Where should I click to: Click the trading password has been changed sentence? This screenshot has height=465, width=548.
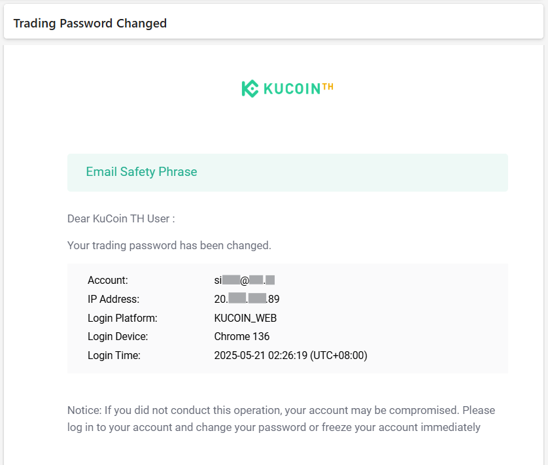pos(169,246)
